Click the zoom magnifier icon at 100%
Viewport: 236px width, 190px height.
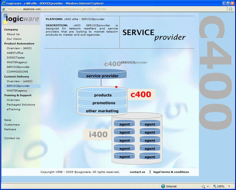(x=215, y=186)
